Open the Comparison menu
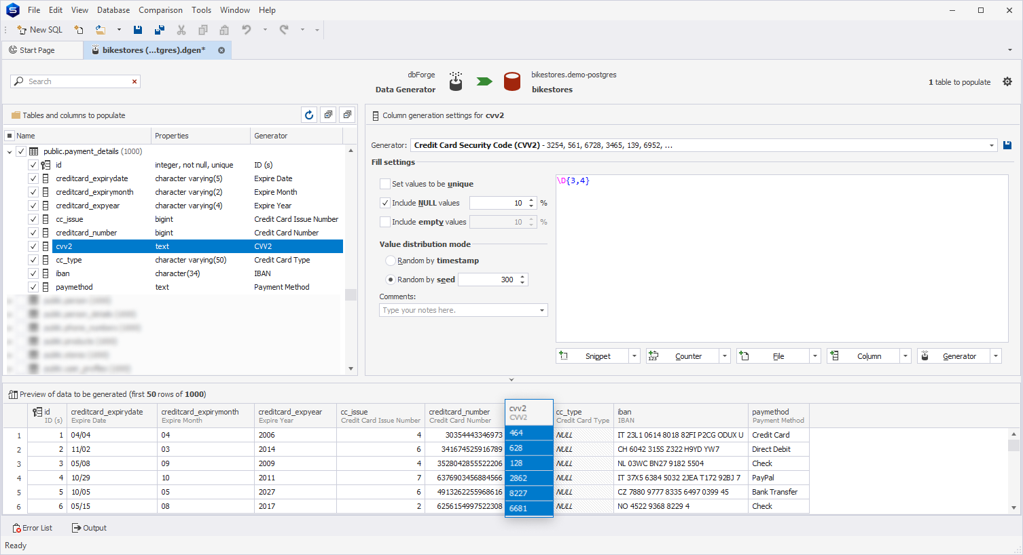 coord(160,10)
